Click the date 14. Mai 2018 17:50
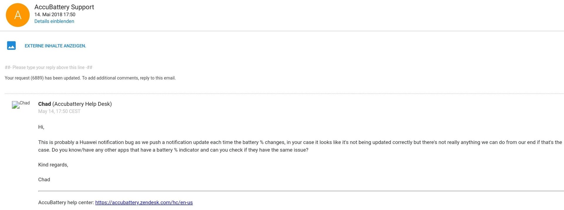This screenshot has height=210, width=564. 55,14
